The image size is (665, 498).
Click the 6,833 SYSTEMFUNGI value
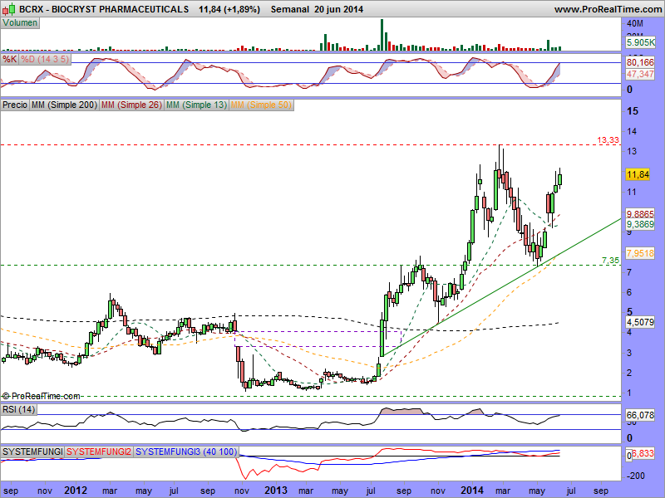pyautogui.click(x=643, y=454)
